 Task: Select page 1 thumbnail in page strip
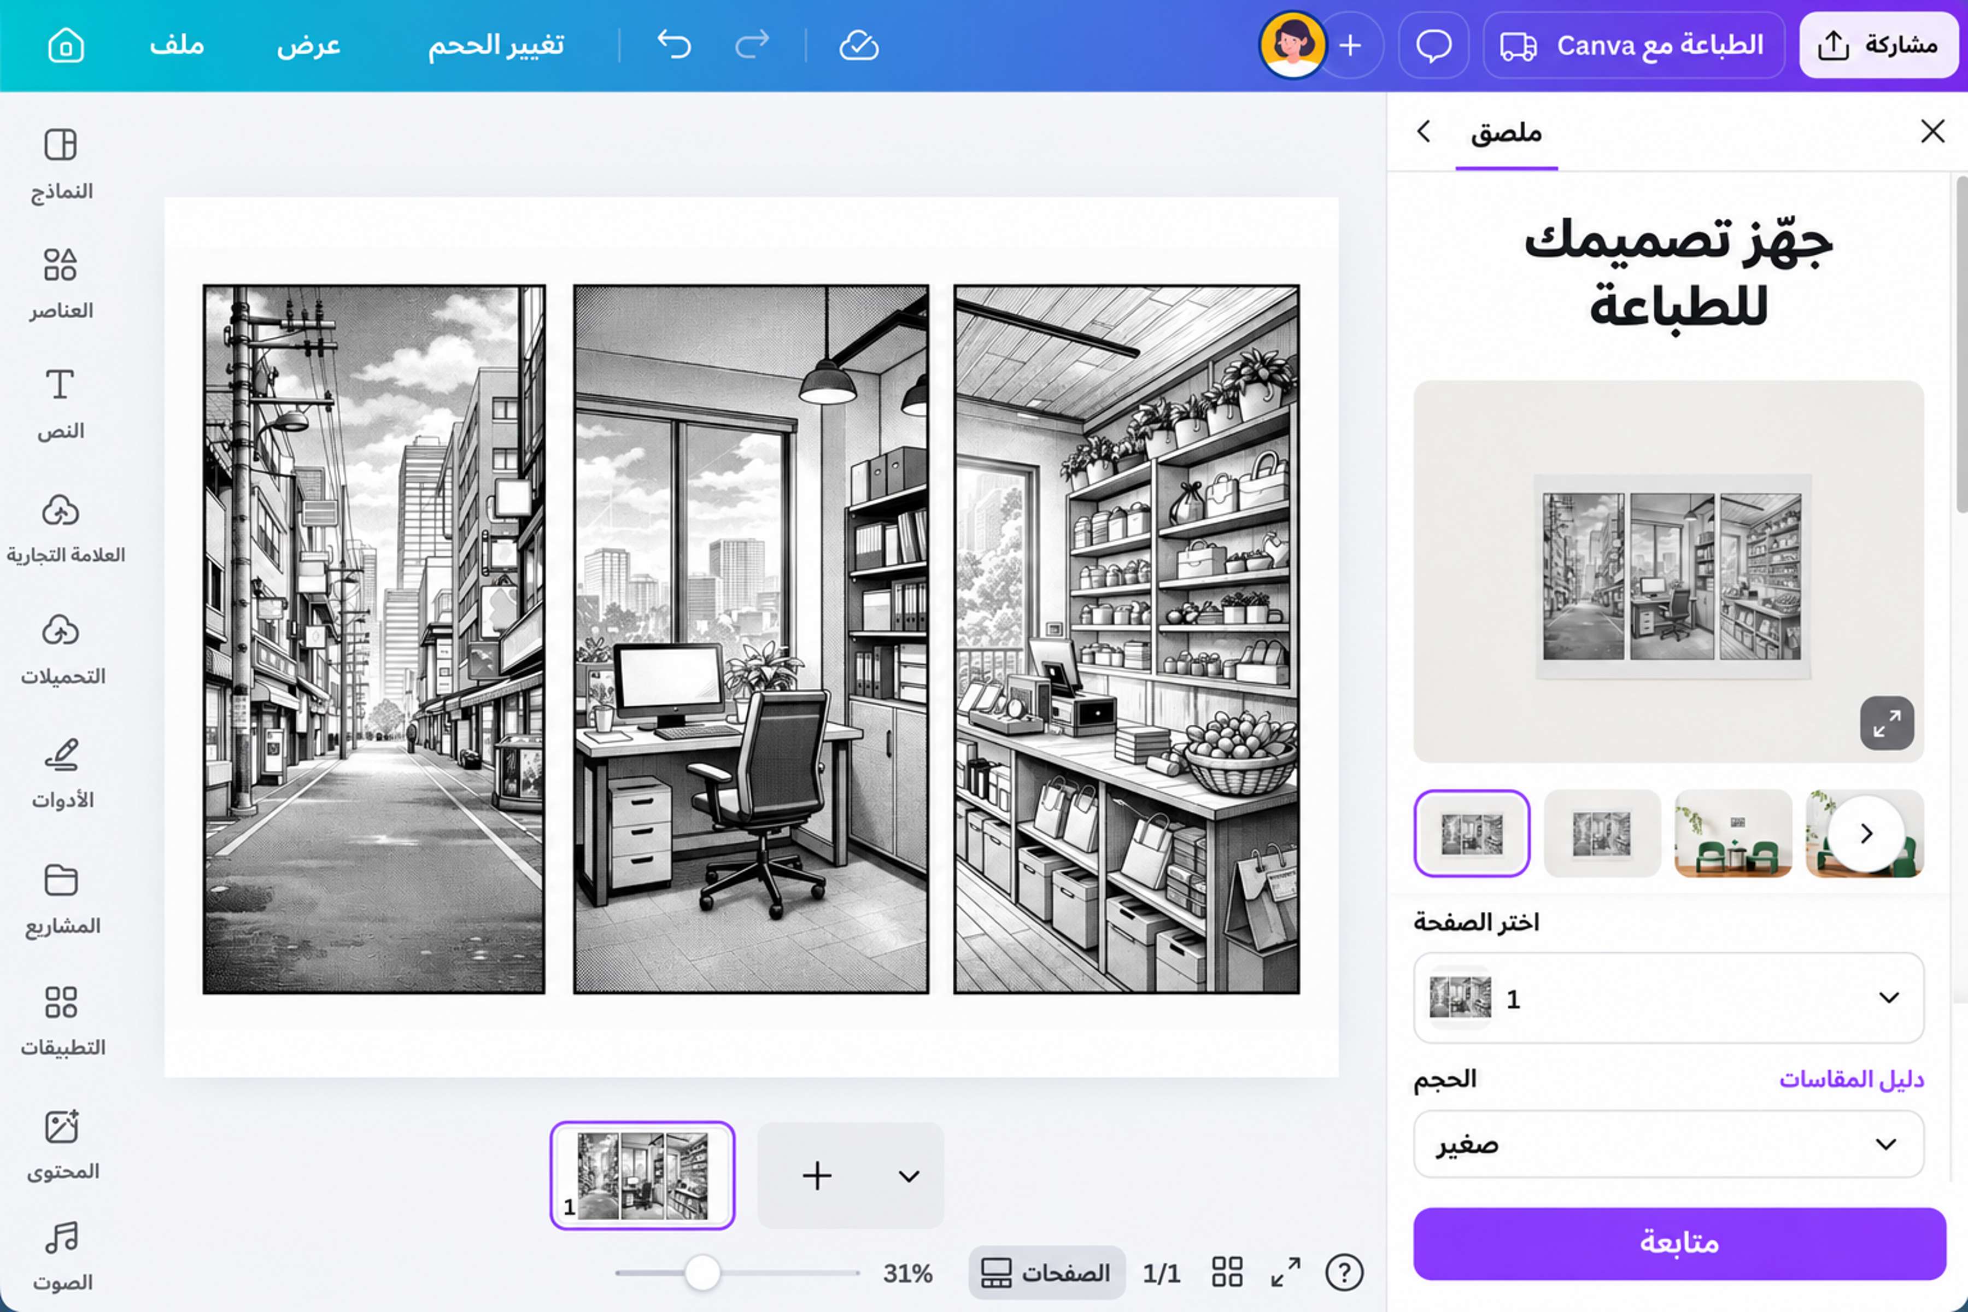click(643, 1176)
